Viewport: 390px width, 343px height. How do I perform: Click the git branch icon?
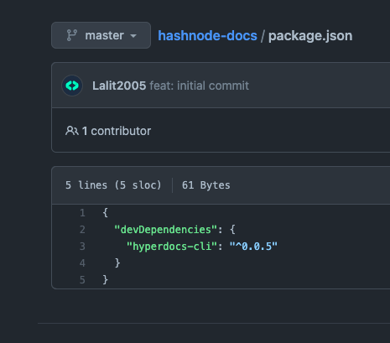pos(72,35)
